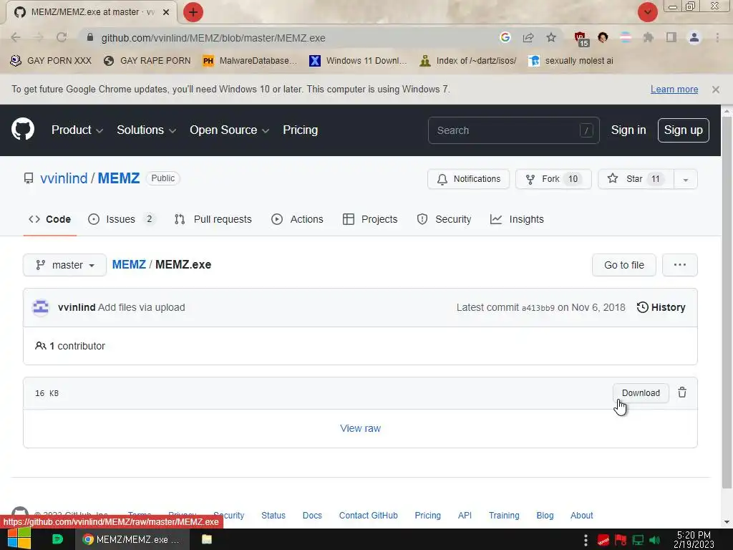Open the three-dot file options menu

click(680, 265)
